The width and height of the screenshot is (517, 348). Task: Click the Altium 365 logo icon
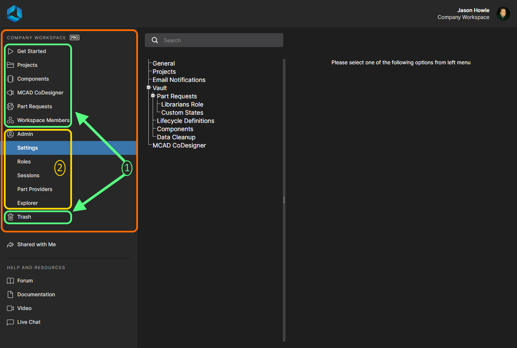[x=14, y=14]
